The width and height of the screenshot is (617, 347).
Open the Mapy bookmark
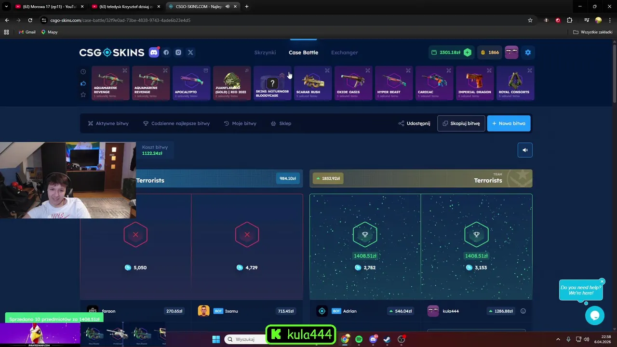click(x=50, y=32)
